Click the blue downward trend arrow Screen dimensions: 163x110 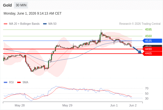(137, 50)
